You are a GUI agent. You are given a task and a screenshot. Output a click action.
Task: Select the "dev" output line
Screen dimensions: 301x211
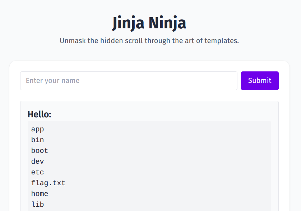pyautogui.click(x=37, y=161)
